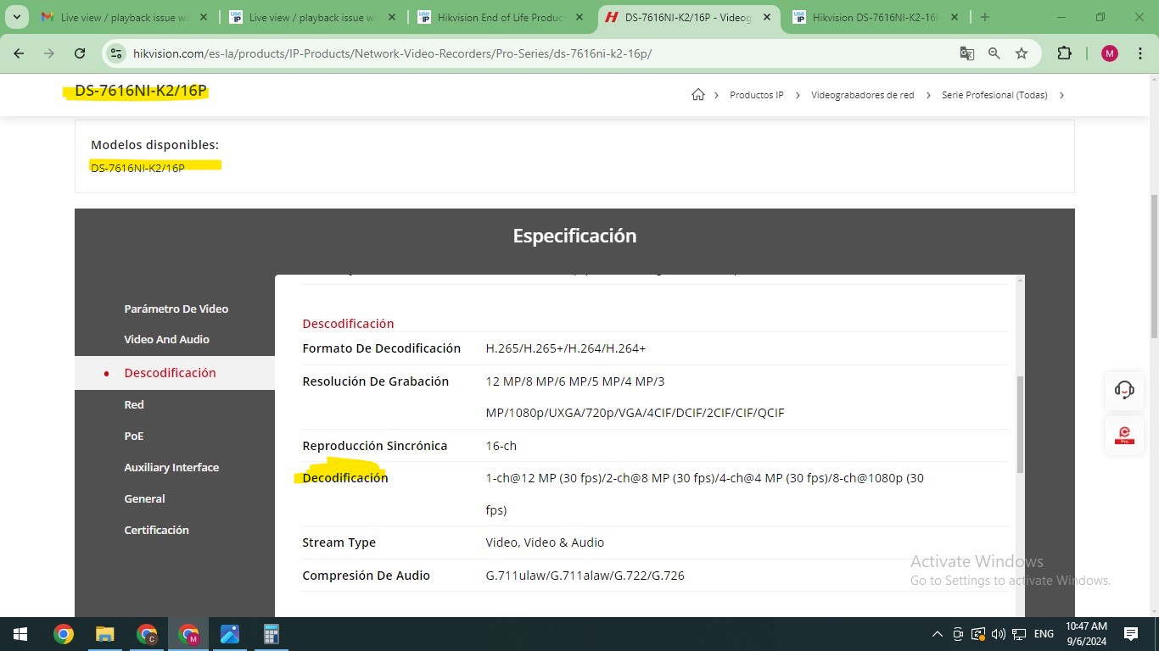Screen dimensions: 1159x651
Task: Open a new browser tab
Action: tap(984, 17)
